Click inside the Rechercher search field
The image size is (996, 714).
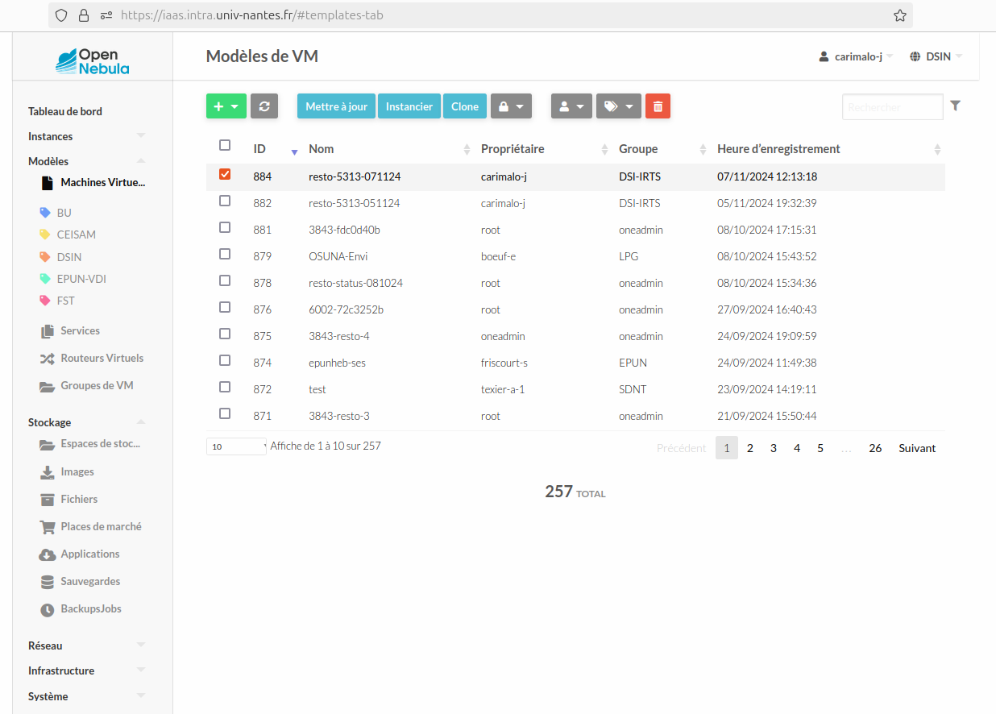tap(892, 106)
